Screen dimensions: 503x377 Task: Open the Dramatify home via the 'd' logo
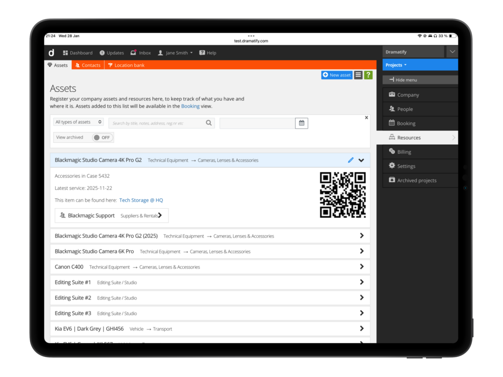pyautogui.click(x=51, y=53)
